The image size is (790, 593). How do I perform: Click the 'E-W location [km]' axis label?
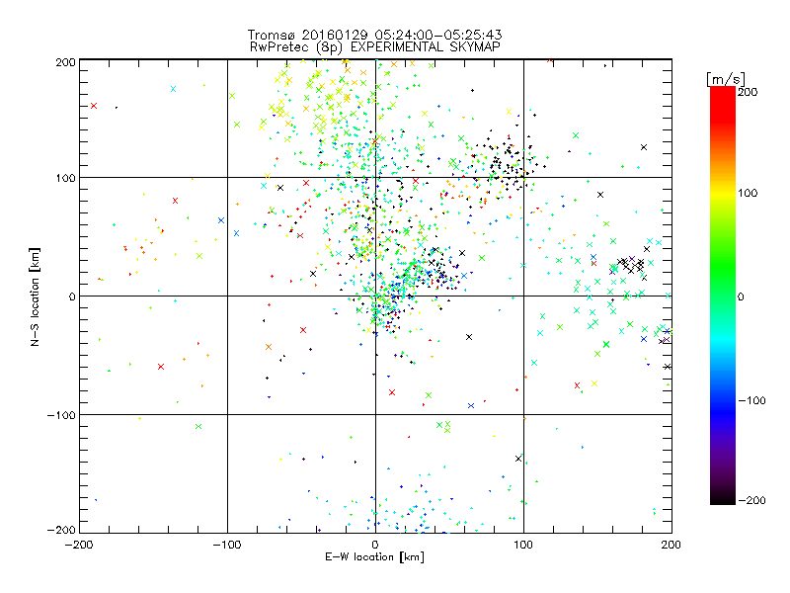pyautogui.click(x=374, y=557)
